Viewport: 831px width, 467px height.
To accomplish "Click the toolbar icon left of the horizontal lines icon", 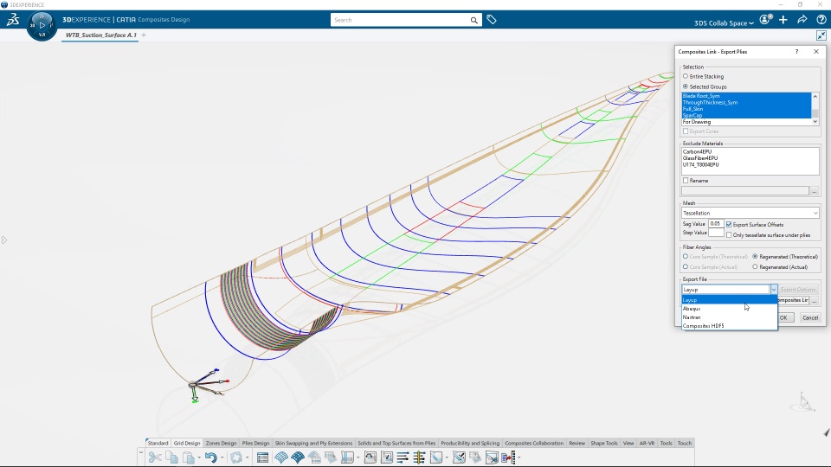I will pyautogui.click(x=387, y=457).
